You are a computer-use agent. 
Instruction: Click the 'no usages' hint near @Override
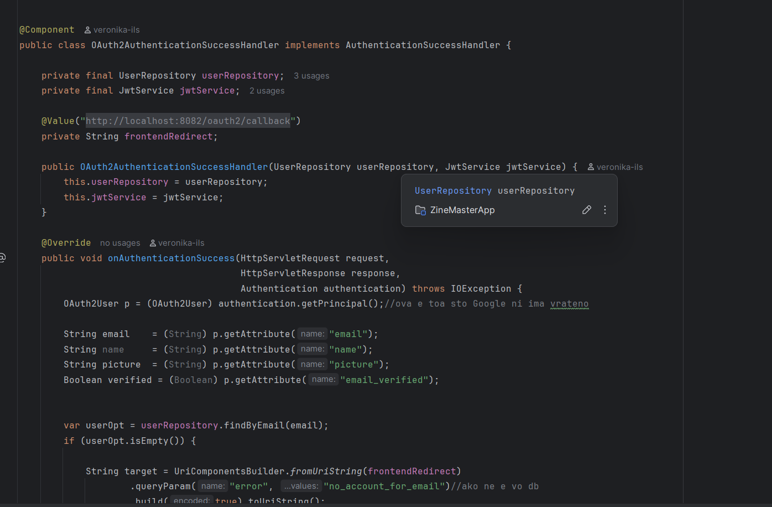tap(120, 243)
